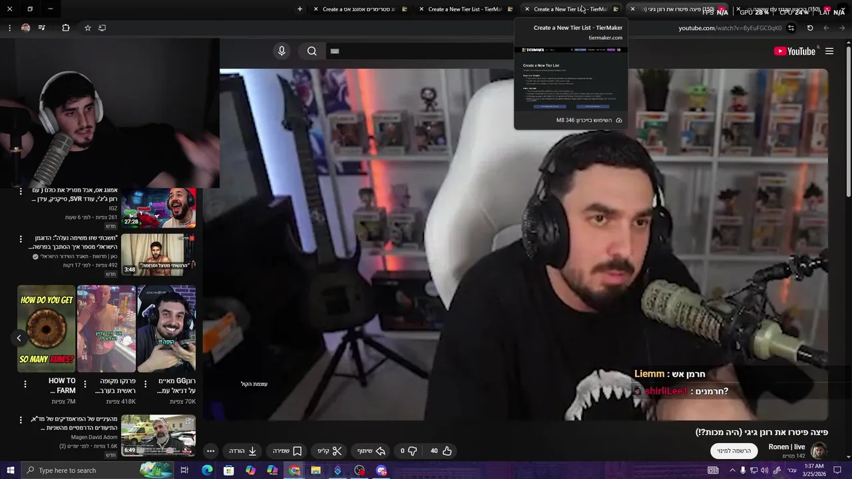Open the browser extensions puzzle icon
852x479 pixels.
65,28
